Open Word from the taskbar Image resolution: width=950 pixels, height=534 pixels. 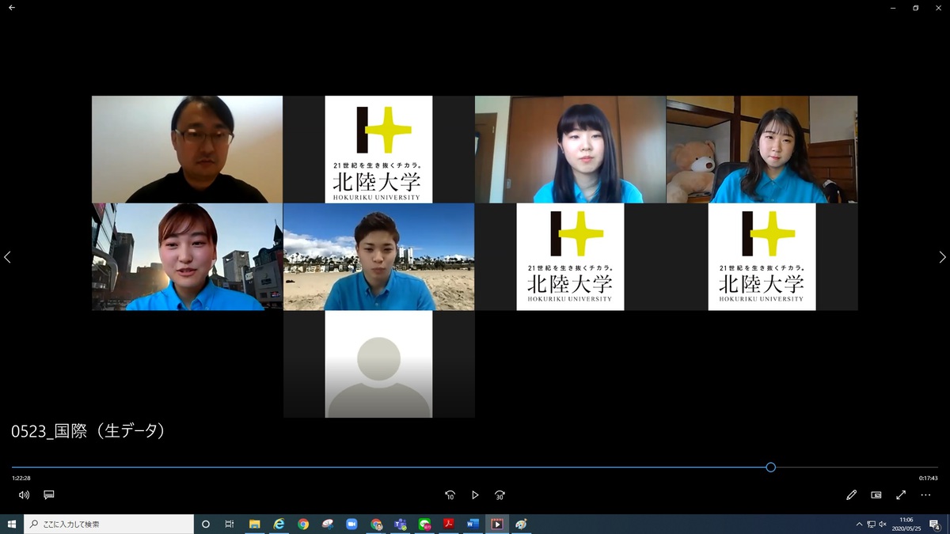coord(473,525)
